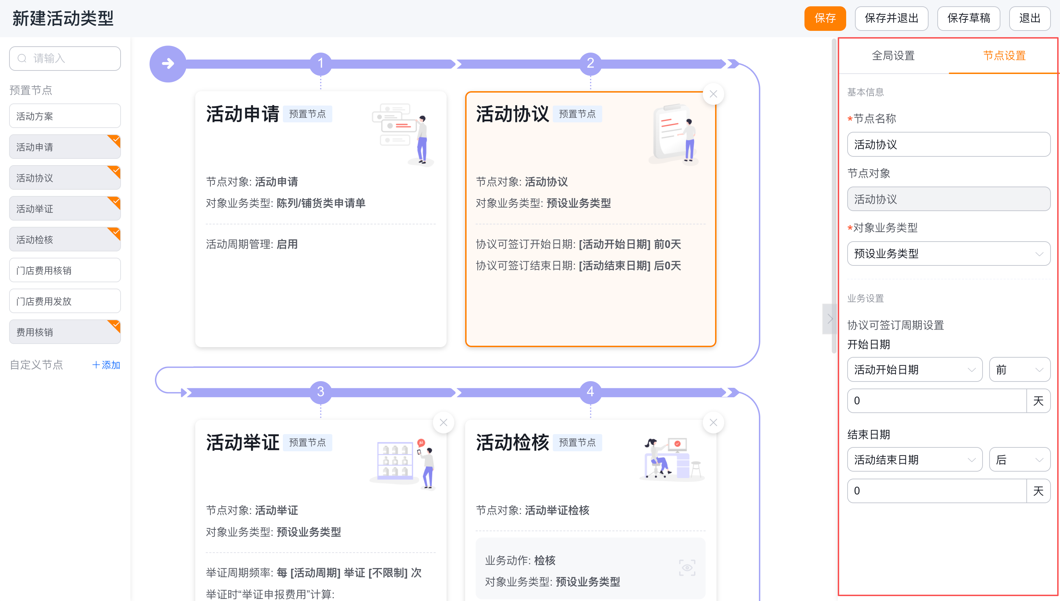
Task: Add the 活动方案 preset node
Action: pyautogui.click(x=65, y=116)
